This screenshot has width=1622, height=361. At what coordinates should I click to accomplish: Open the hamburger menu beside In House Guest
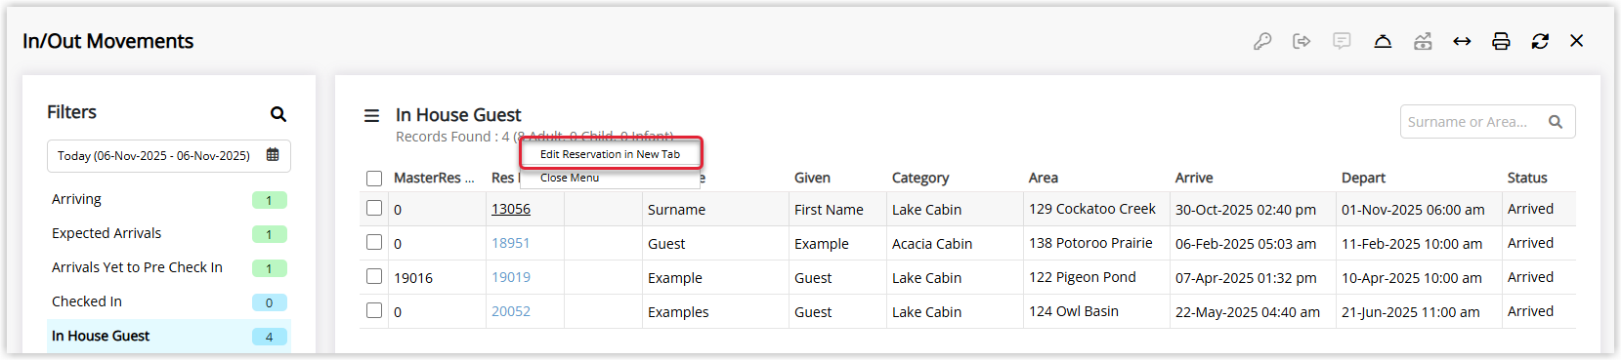[x=371, y=115]
